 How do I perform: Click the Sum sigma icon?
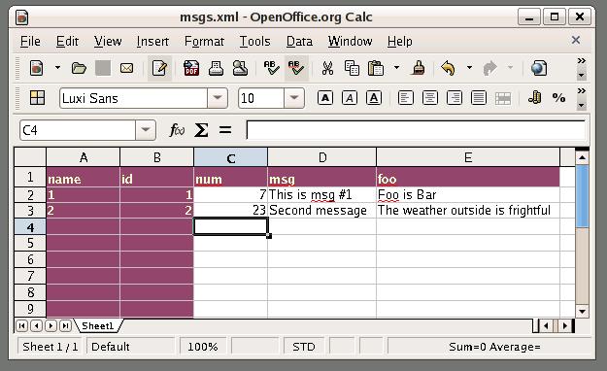tap(201, 130)
